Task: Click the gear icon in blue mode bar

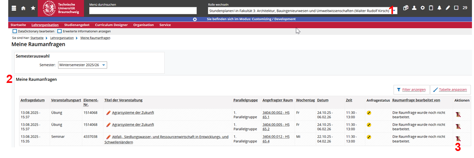Action: click(x=195, y=19)
